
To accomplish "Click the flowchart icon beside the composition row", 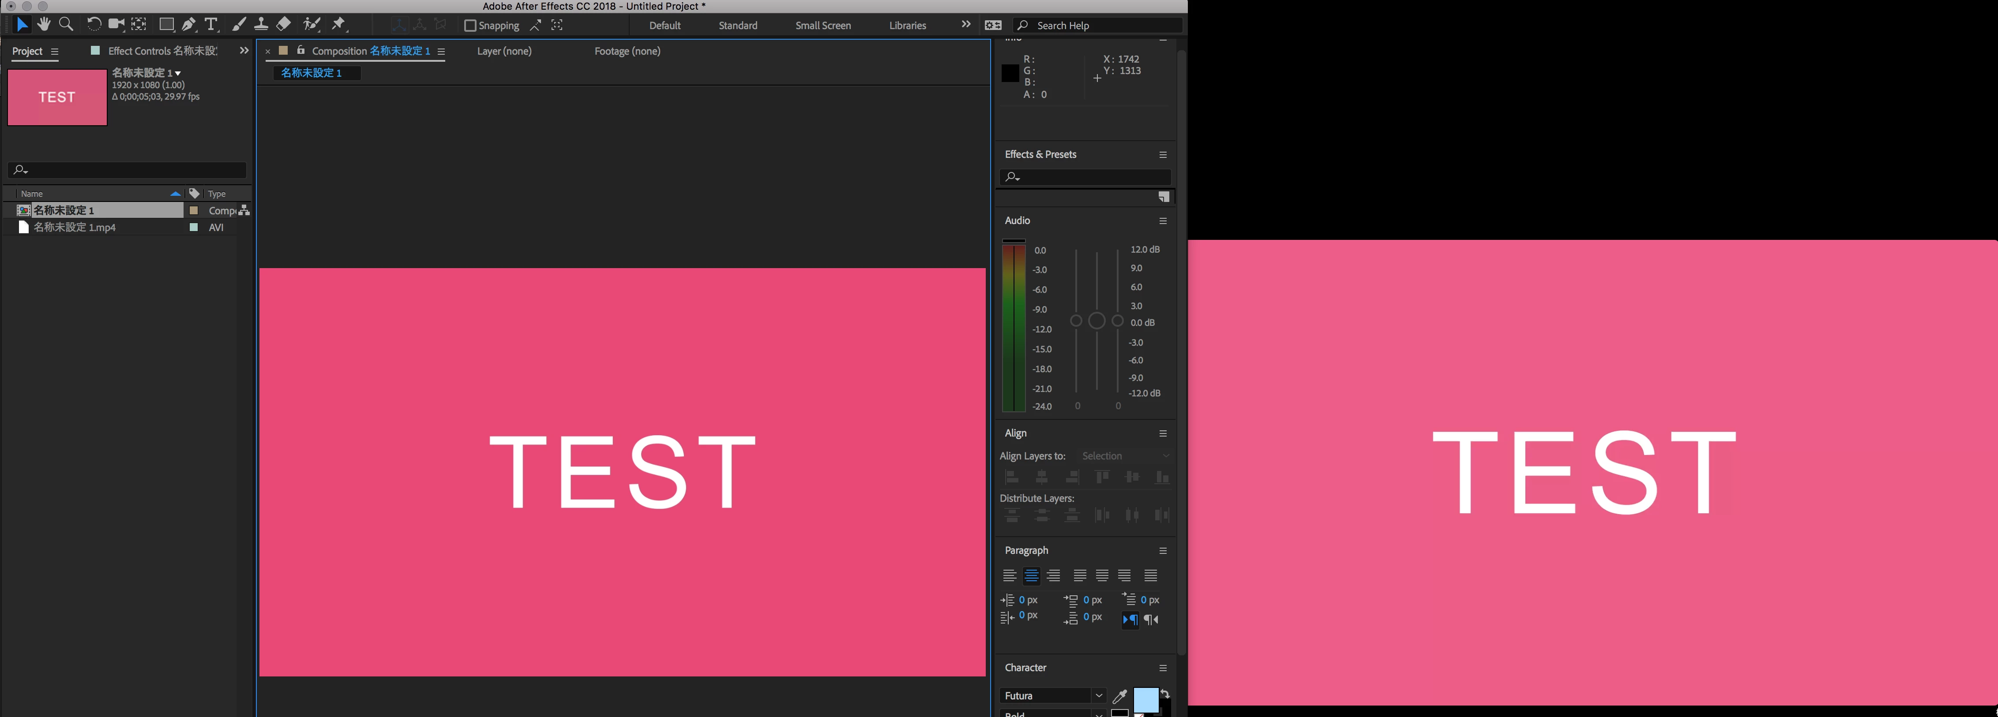I will [244, 210].
